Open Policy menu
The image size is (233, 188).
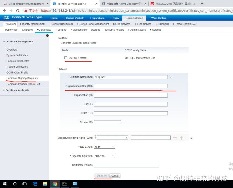click(115, 18)
